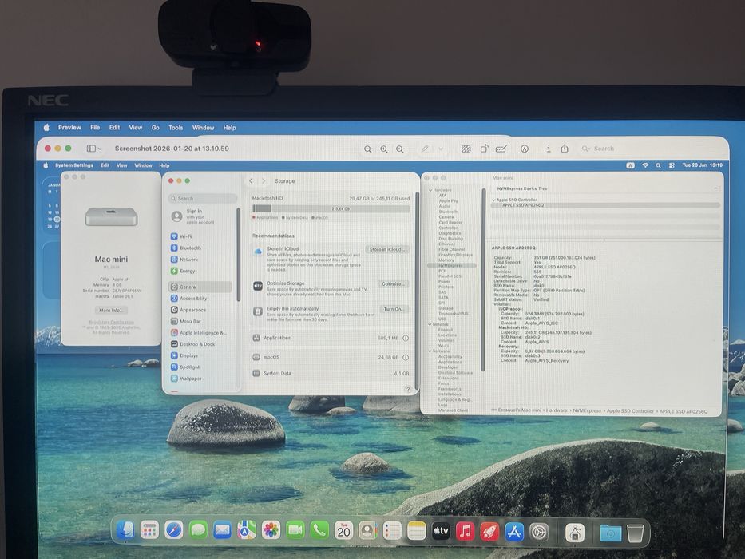Click "Store in iCloud..." in the pictured Storage pane

tap(386, 249)
